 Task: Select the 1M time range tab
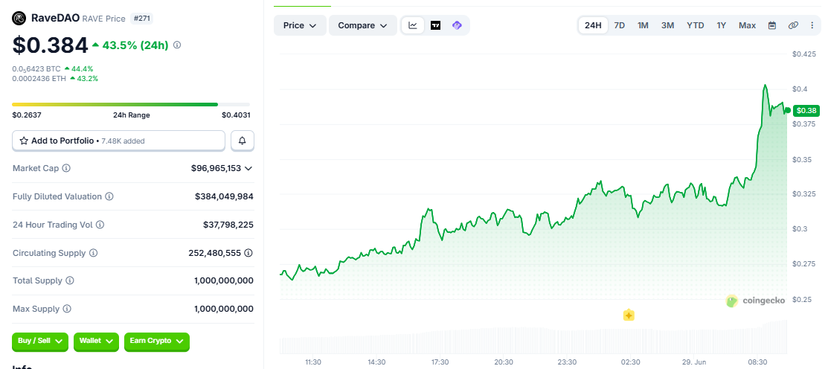click(x=643, y=25)
